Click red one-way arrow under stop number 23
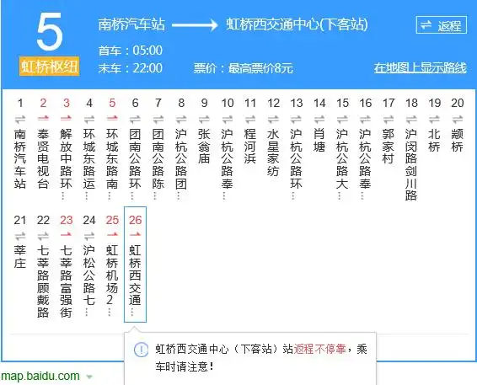Viewport: 477px width, 385px height. (66, 234)
